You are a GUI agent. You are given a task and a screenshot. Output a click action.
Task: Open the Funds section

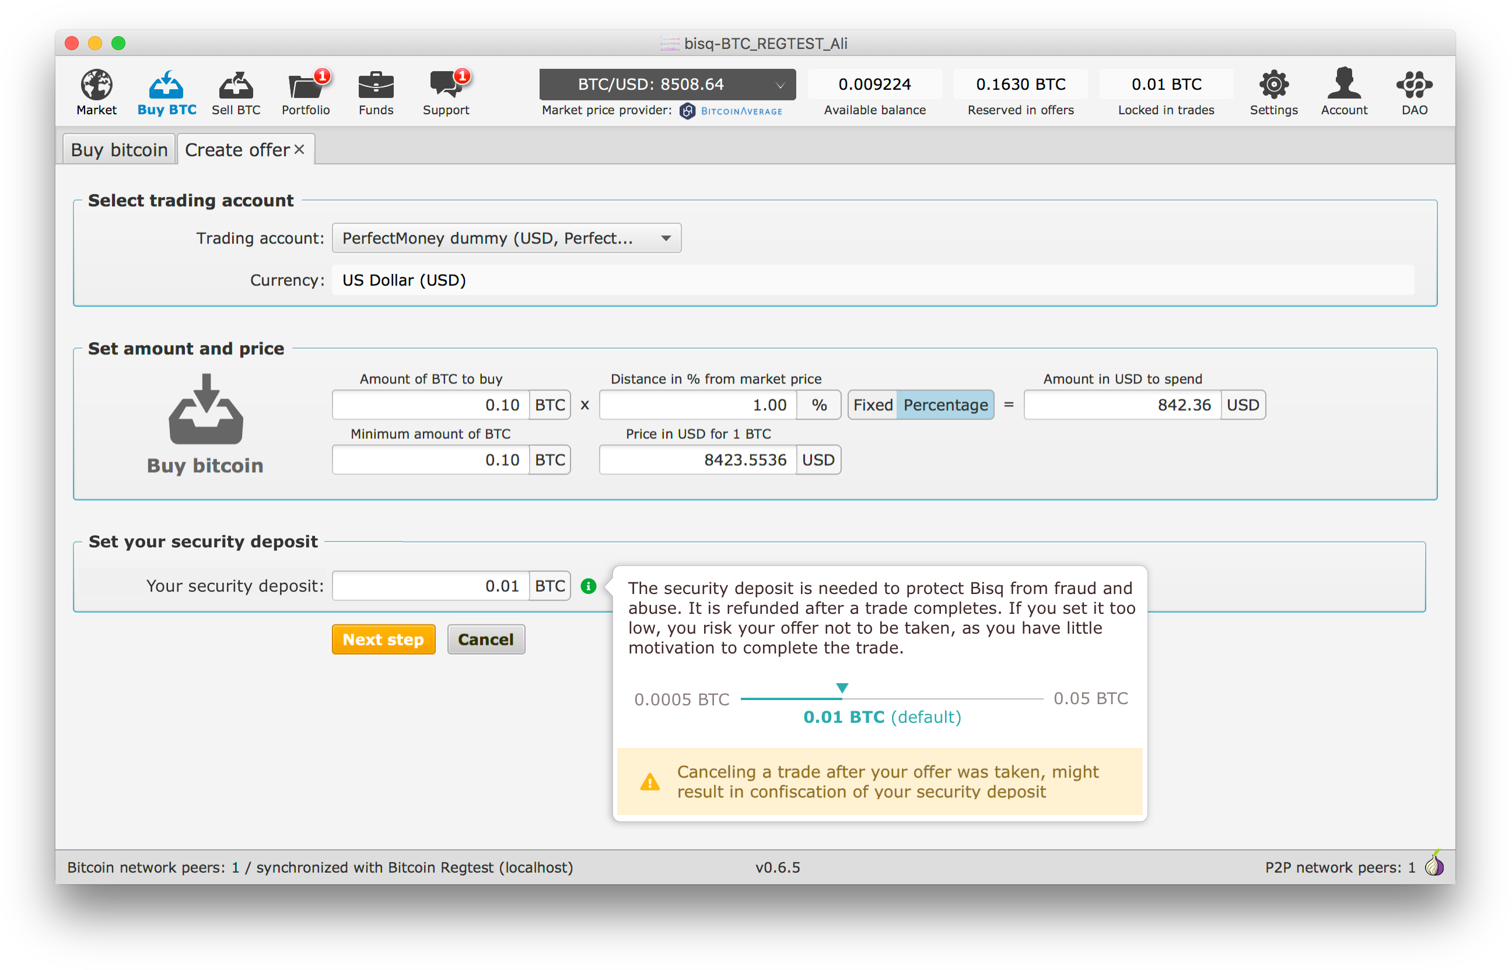[x=376, y=92]
